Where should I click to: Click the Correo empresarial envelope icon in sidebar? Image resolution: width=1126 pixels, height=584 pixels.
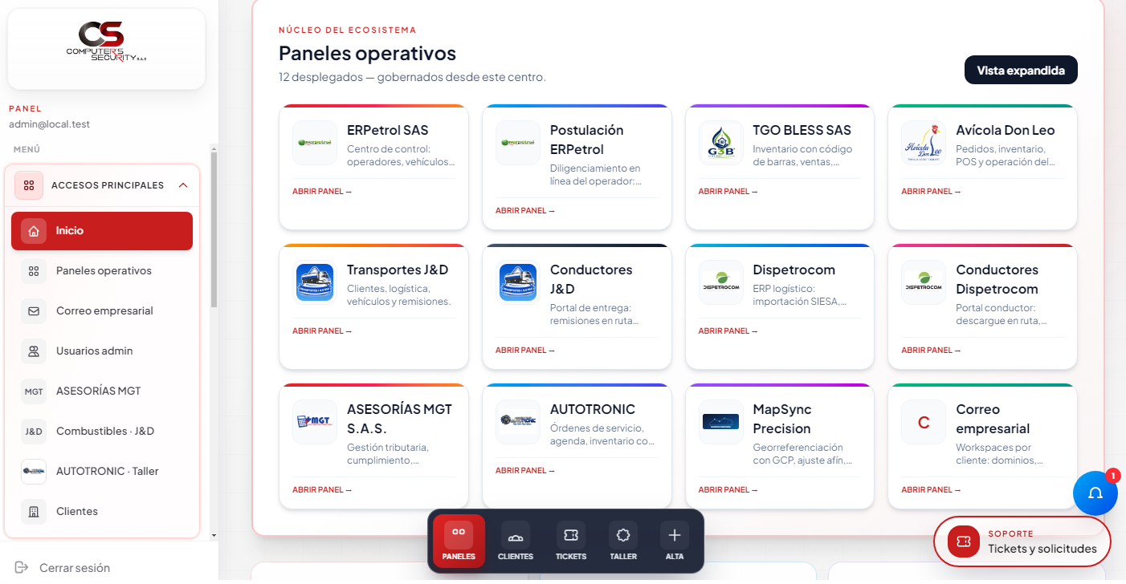[x=34, y=311]
